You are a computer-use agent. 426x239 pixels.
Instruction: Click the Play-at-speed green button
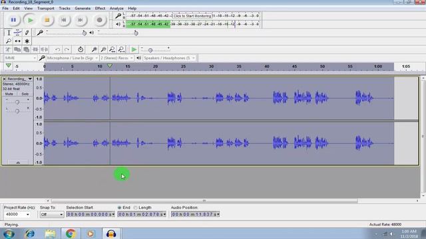[x=134, y=50]
